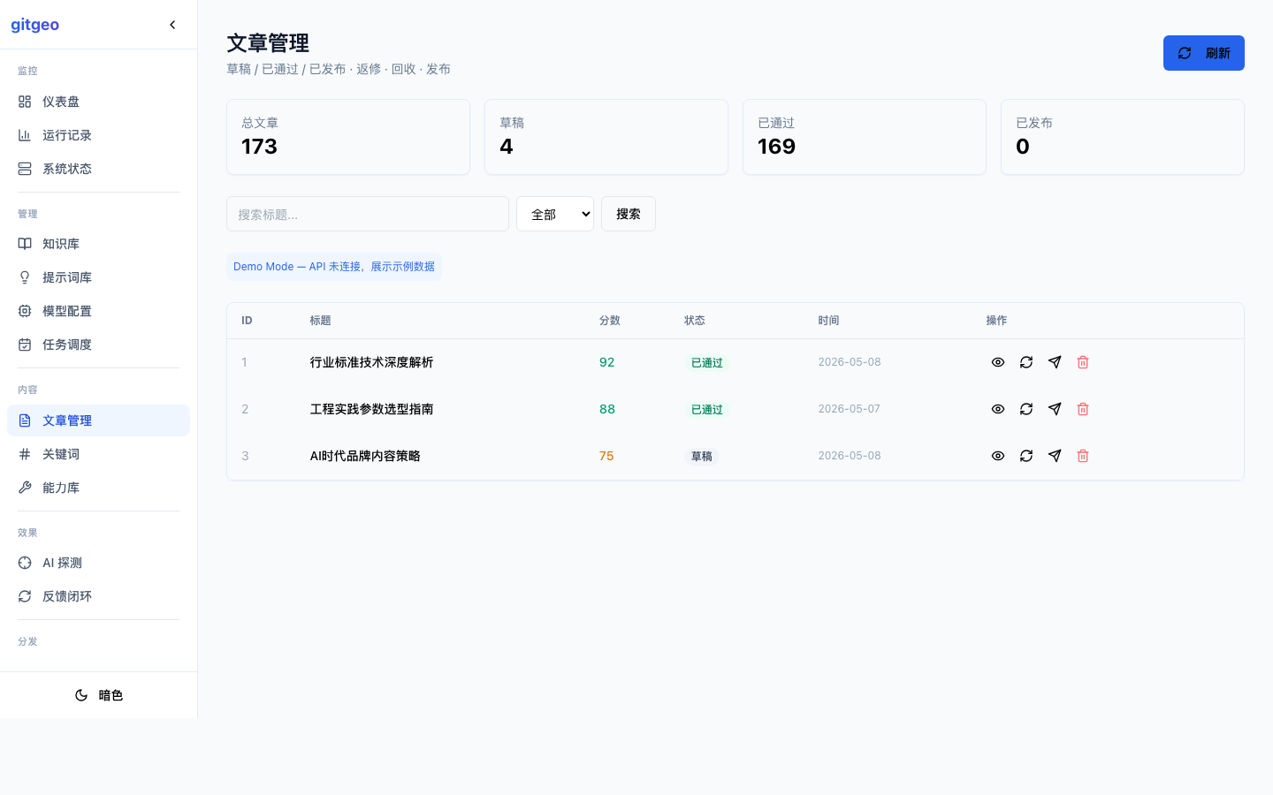Rework article AI时代品牌内容策略 with refresh icon
1273x795 pixels.
1026,456
